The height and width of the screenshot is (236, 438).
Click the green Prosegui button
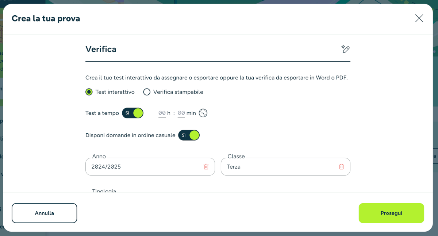(x=391, y=213)
